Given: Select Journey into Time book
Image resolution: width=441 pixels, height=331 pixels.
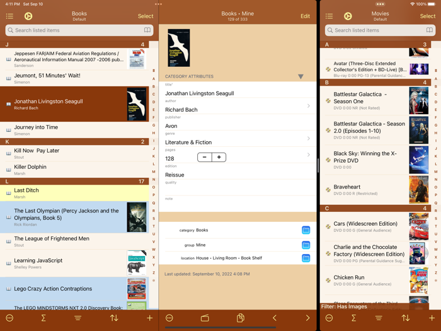Looking at the screenshot, I should click(74, 130).
